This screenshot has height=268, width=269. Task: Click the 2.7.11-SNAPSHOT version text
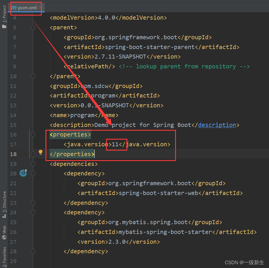[x=120, y=57]
